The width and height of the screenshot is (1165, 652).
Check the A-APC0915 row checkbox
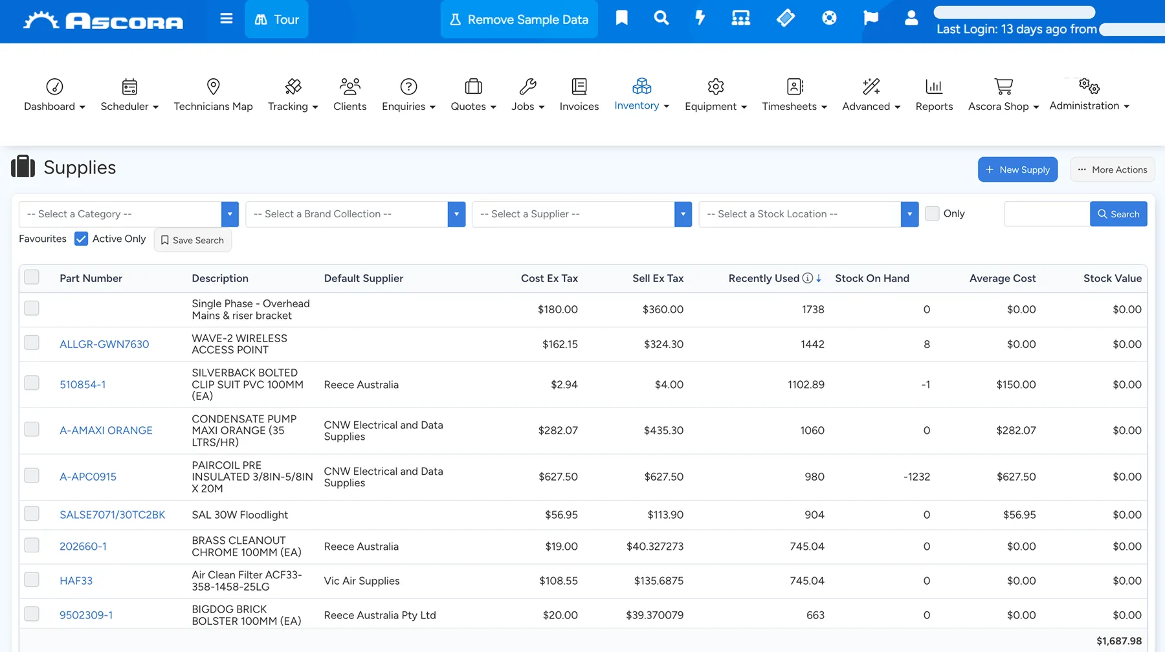[x=32, y=475]
